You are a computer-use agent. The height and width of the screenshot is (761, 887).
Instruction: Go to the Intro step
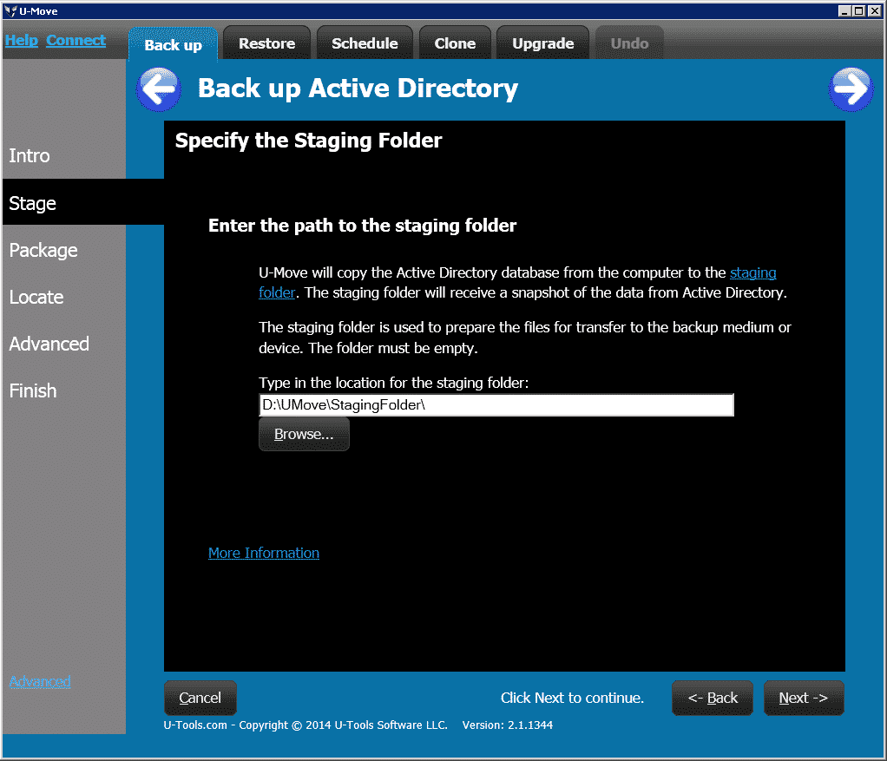30,155
